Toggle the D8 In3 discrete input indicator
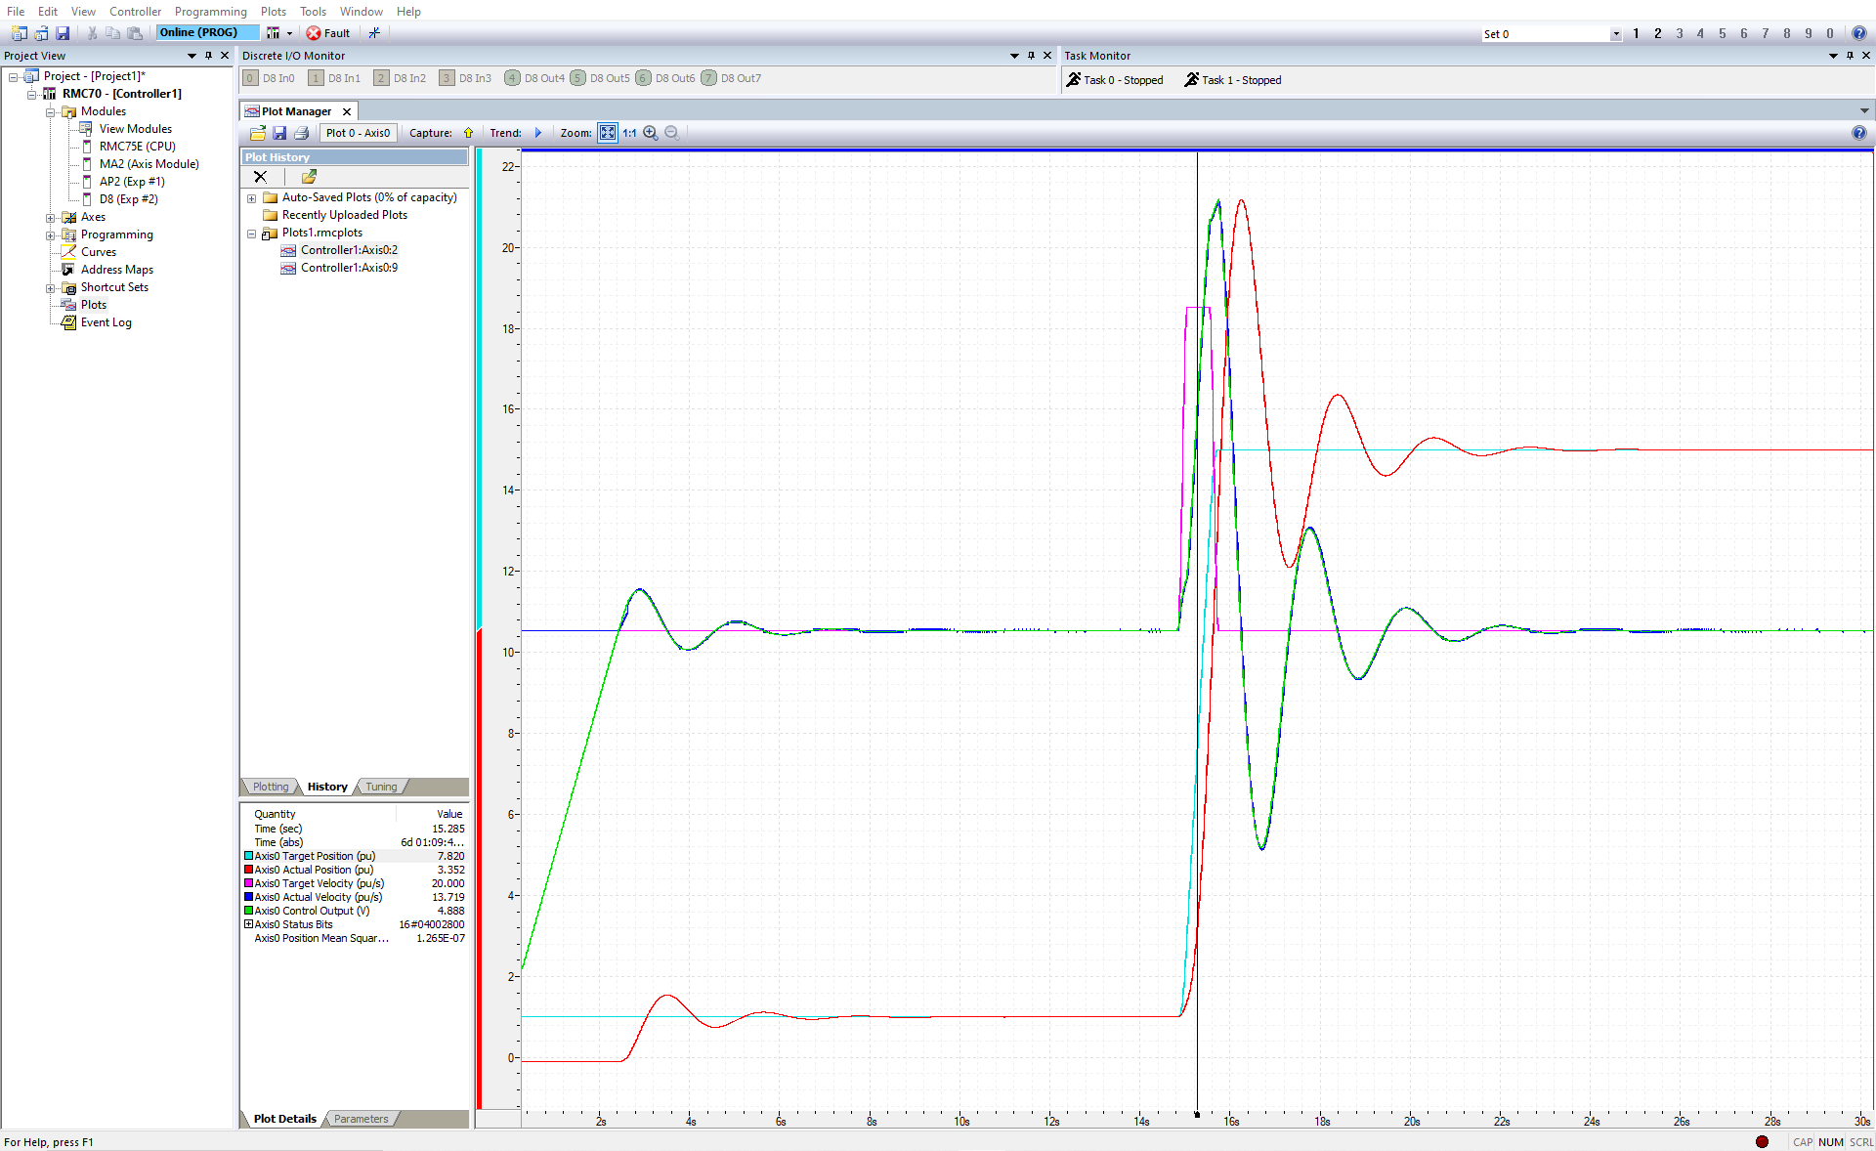Screen dimensions: 1876x1151 tap(447, 78)
